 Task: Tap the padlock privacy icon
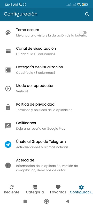tap(8, 107)
